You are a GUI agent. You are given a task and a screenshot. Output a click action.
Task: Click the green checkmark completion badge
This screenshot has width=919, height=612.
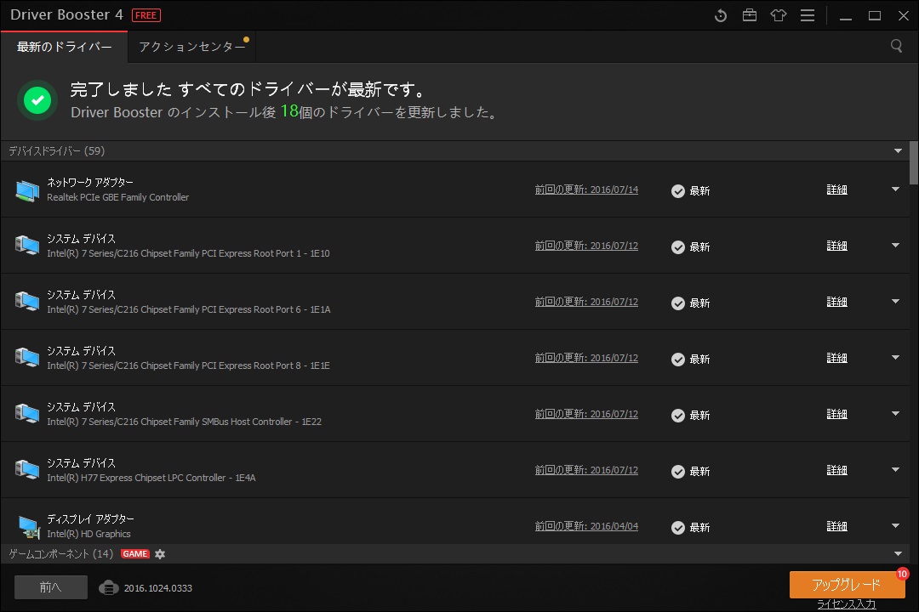pos(37,100)
